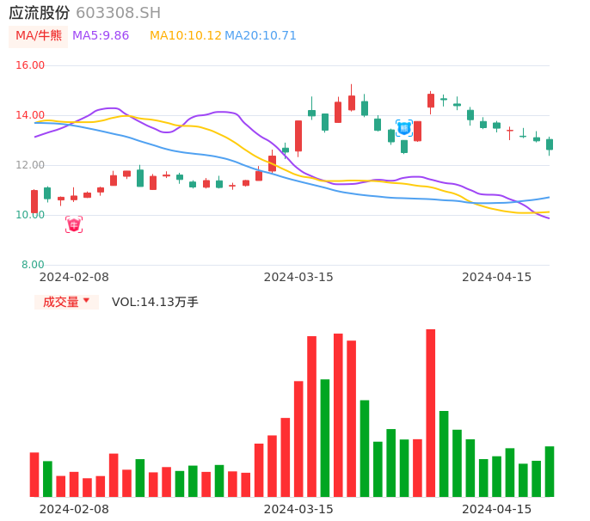
Task: Click the red bull signal marker icon
Action: 74,224
